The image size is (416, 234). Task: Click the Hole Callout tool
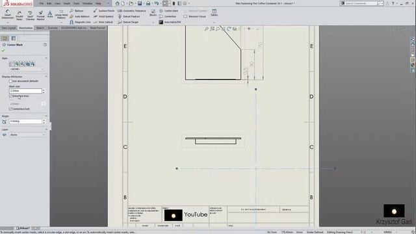[103, 22]
